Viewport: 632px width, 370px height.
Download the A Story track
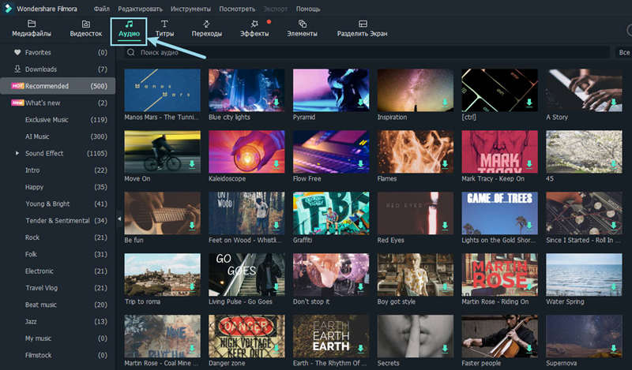(x=613, y=103)
